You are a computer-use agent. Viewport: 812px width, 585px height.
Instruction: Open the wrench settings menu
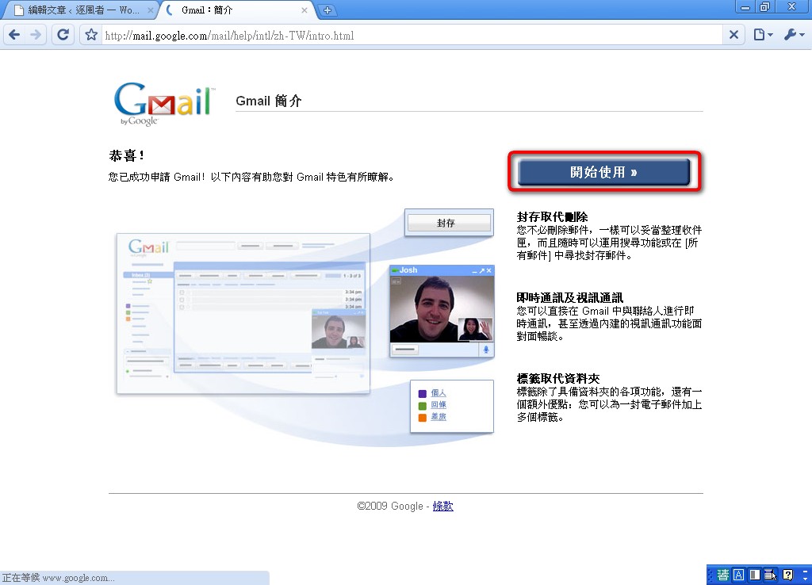click(x=794, y=35)
